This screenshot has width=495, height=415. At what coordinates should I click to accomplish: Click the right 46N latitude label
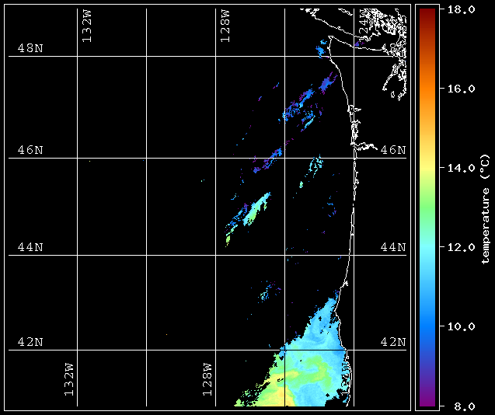click(x=393, y=150)
